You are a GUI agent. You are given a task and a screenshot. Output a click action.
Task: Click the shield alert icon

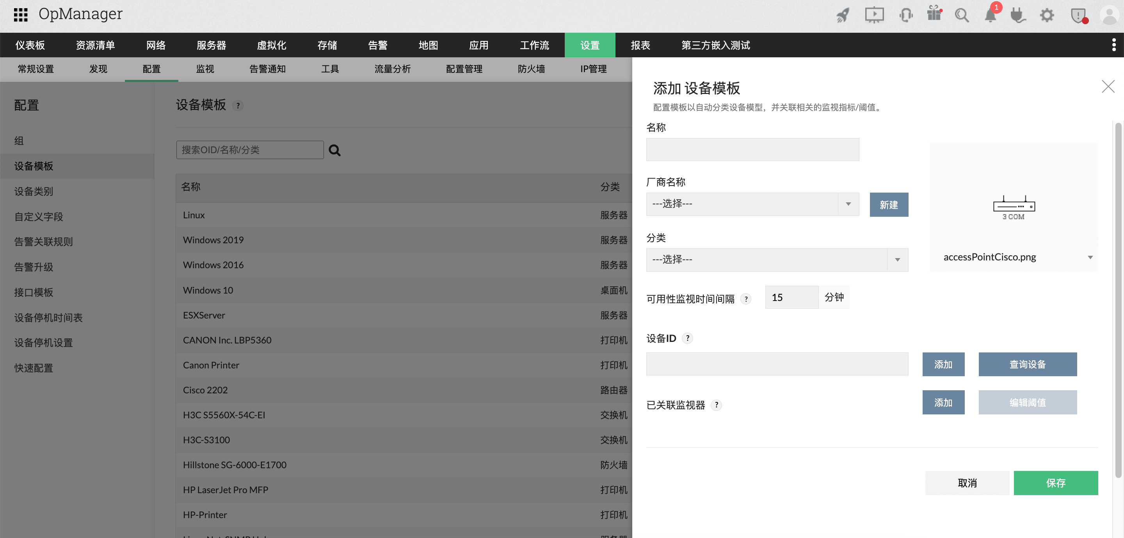click(1078, 15)
